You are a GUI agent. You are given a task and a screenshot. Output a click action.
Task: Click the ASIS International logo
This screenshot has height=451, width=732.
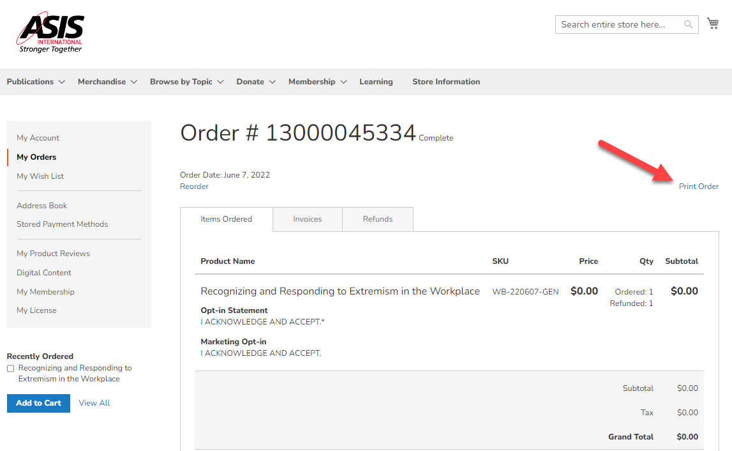[x=50, y=31]
